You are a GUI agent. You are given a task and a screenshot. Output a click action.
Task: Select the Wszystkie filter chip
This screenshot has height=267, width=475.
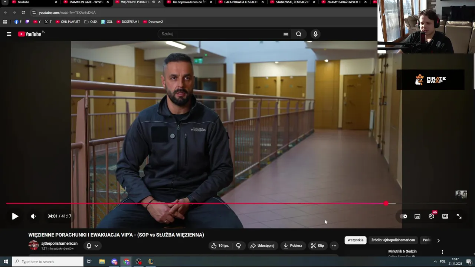356,240
